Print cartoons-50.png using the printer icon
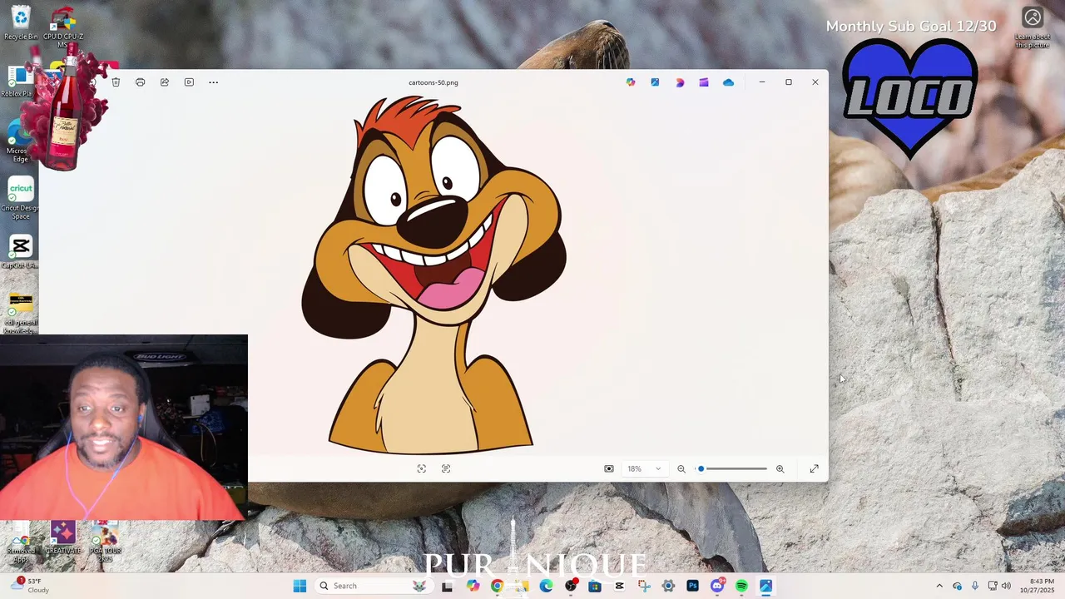 [140, 82]
